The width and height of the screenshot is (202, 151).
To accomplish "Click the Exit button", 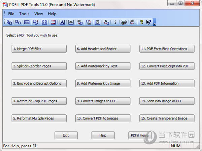I will [x=66, y=135].
